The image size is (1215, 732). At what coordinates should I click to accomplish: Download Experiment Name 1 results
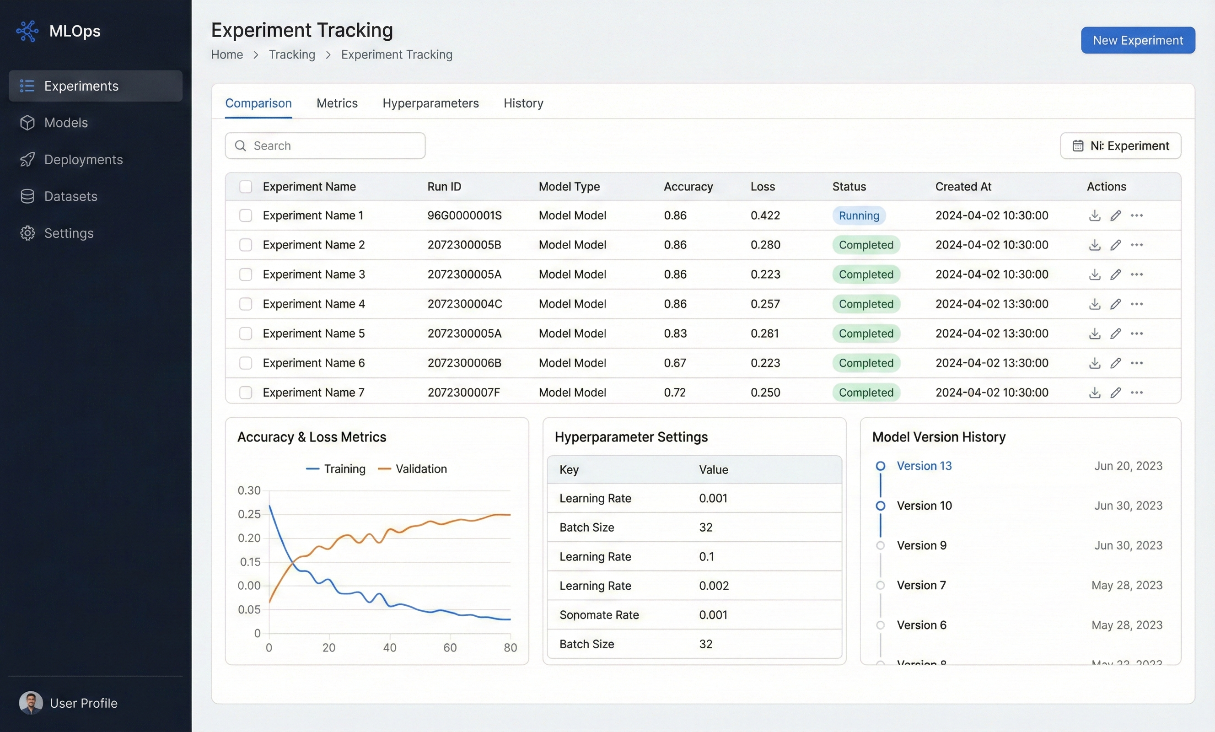pyautogui.click(x=1094, y=215)
